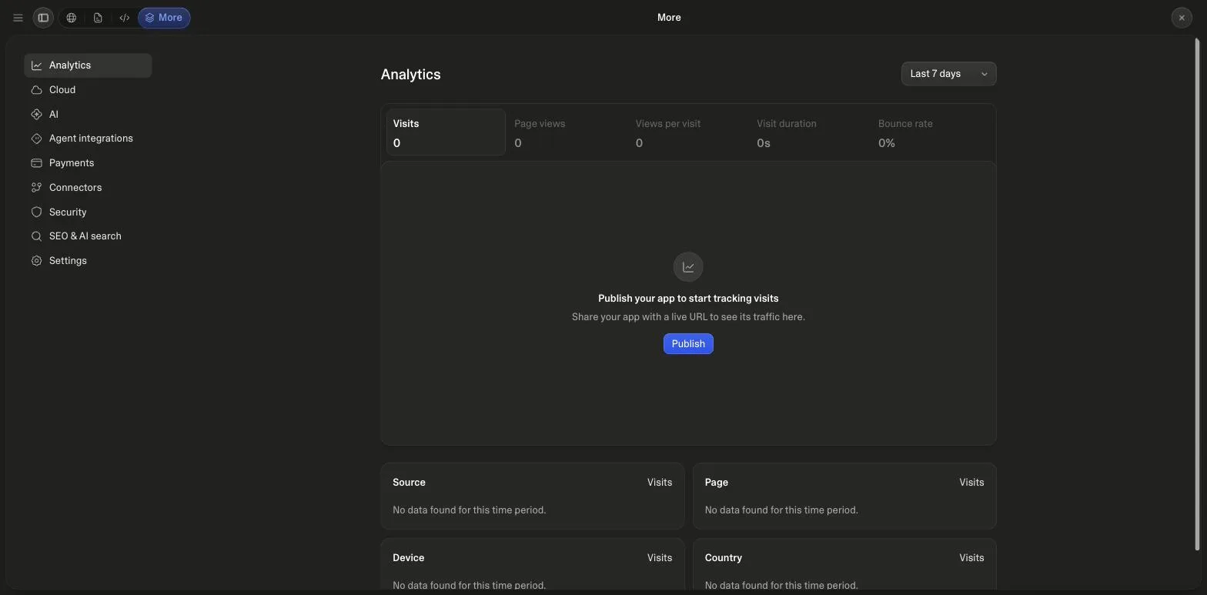Click the Settings gear icon
This screenshot has width=1207, height=595.
point(36,261)
